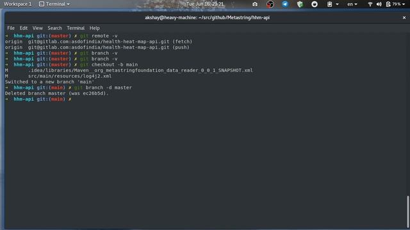Expand the arrow next to clipboard icon
The width and height of the screenshot is (410, 230).
click(x=337, y=4)
